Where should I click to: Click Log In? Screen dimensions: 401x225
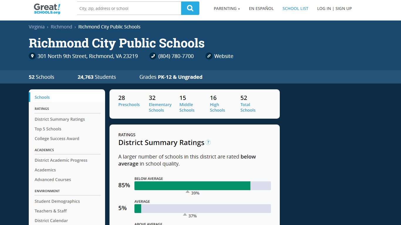point(324,8)
